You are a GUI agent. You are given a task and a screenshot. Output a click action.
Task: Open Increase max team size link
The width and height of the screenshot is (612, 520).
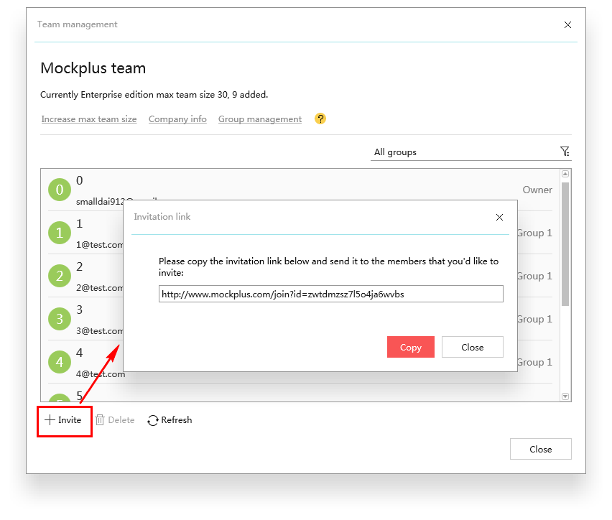(x=89, y=119)
